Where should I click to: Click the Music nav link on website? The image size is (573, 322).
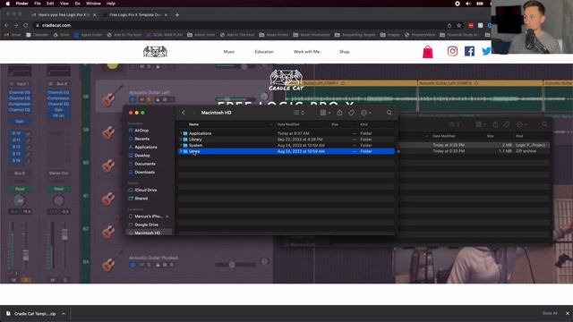click(x=229, y=52)
